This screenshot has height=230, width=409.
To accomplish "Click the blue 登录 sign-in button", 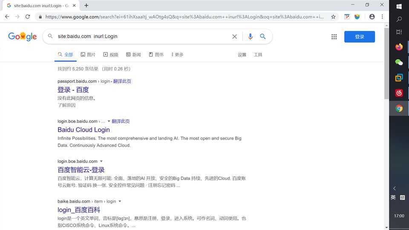I will point(360,37).
